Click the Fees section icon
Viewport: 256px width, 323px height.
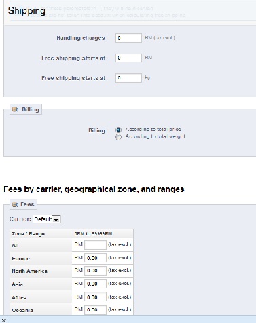[15, 204]
